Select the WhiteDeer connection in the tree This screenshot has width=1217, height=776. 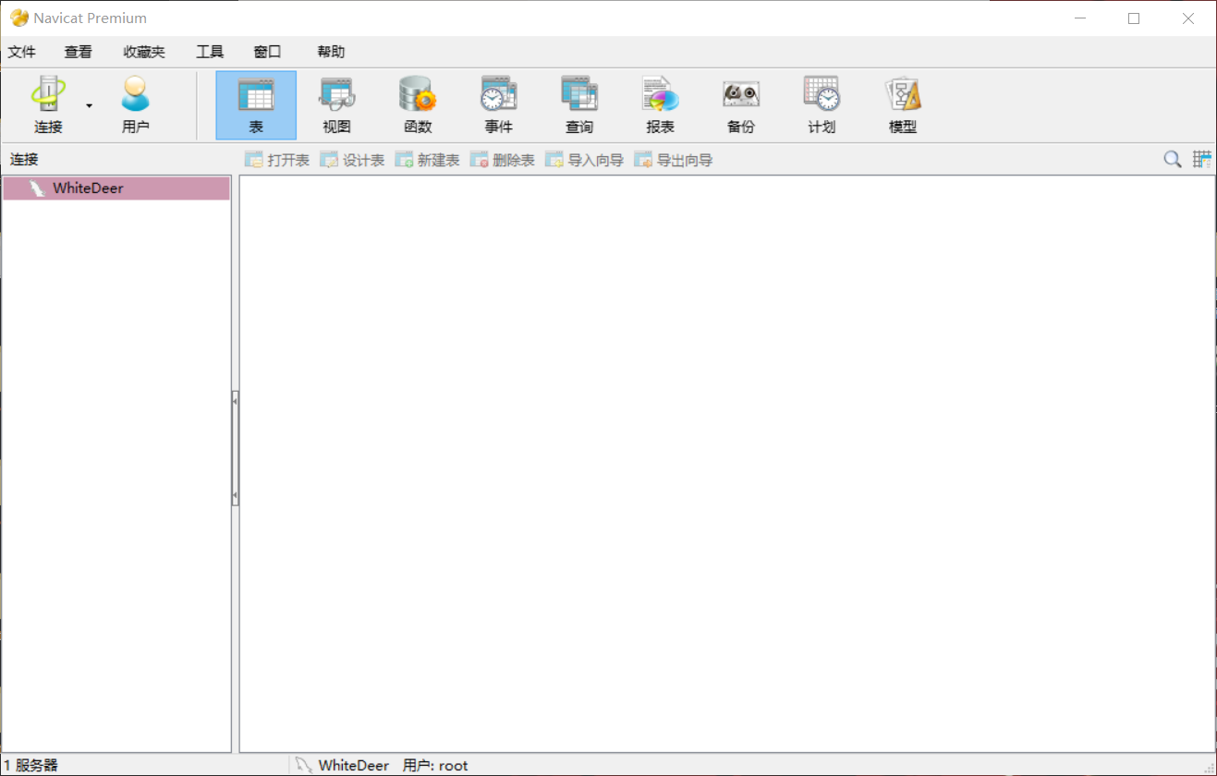tap(116, 188)
